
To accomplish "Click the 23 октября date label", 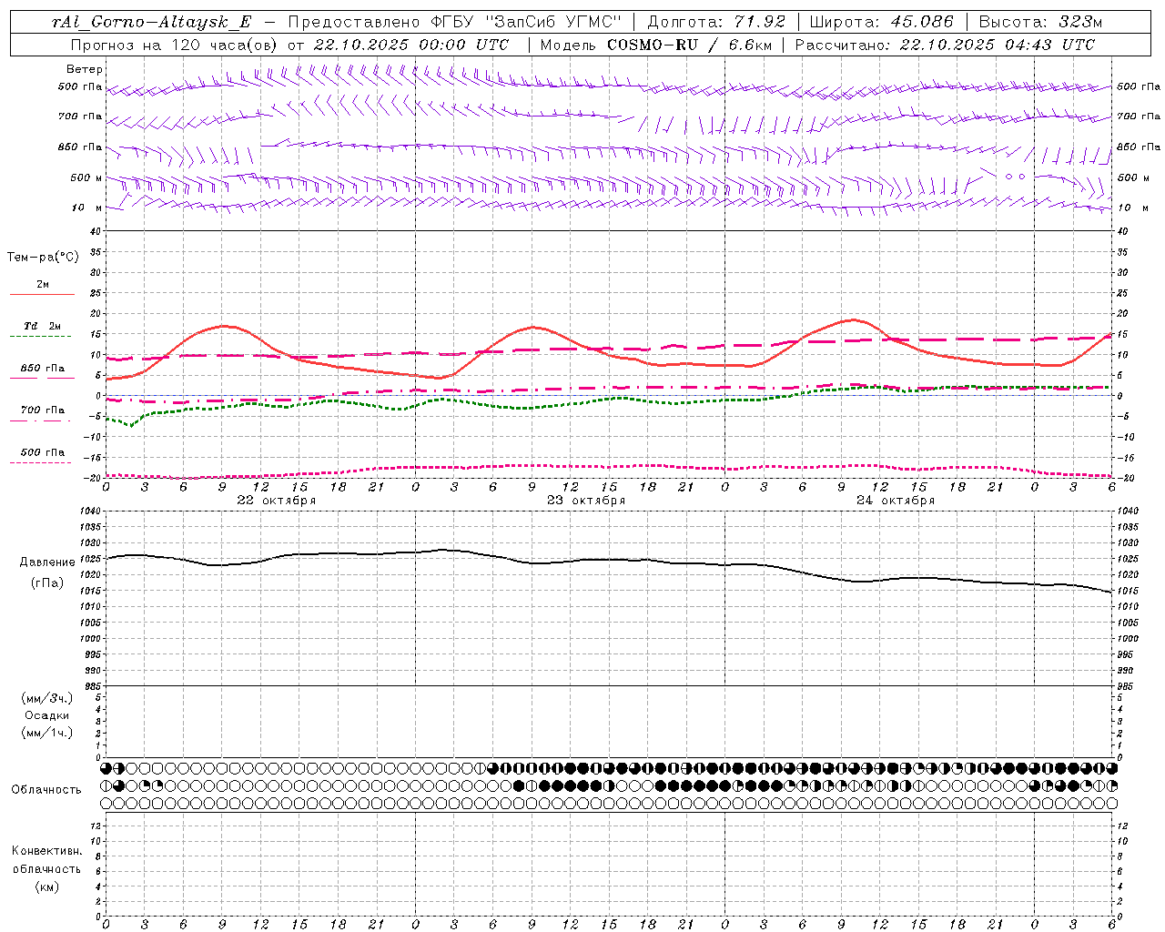I will tap(586, 501).
